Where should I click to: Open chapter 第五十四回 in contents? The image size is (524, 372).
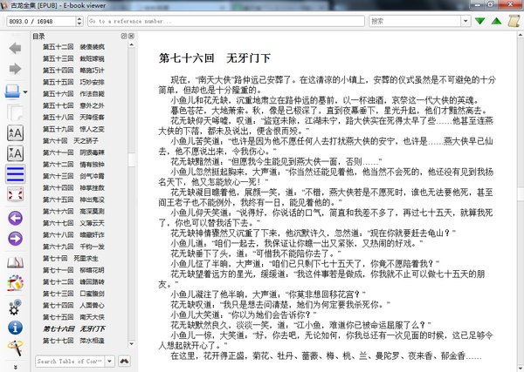[x=73, y=71]
